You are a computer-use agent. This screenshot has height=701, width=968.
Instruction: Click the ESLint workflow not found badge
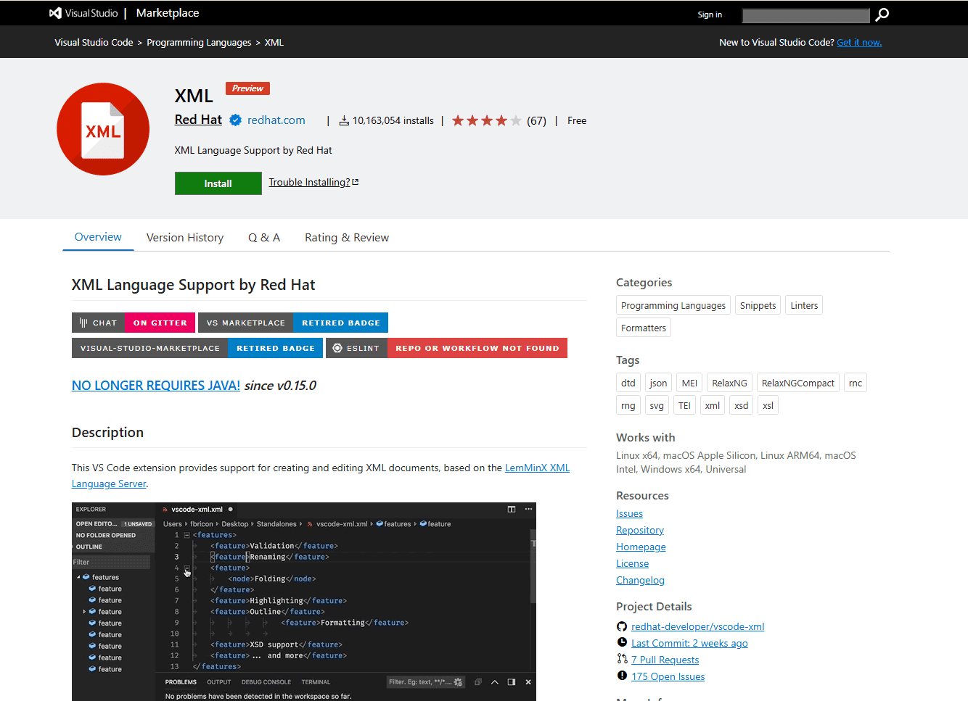point(446,348)
